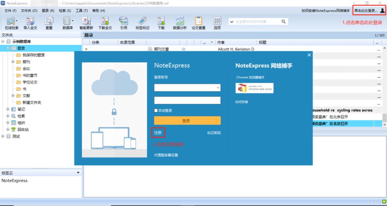Select the 组织 organization node in tree
The height and width of the screenshot is (206, 387).
21,123
